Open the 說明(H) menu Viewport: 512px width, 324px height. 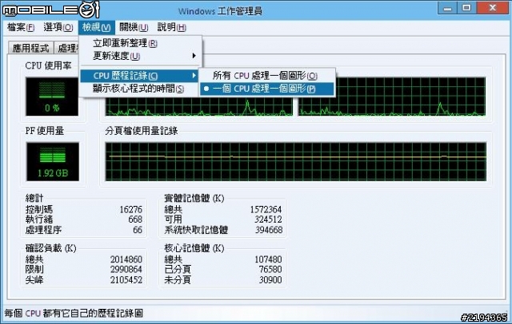(172, 27)
